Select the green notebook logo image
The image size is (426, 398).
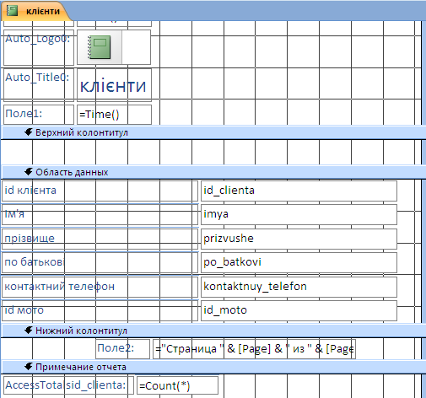(x=99, y=47)
